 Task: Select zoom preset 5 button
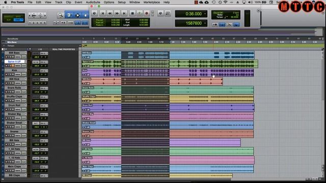coord(44,22)
